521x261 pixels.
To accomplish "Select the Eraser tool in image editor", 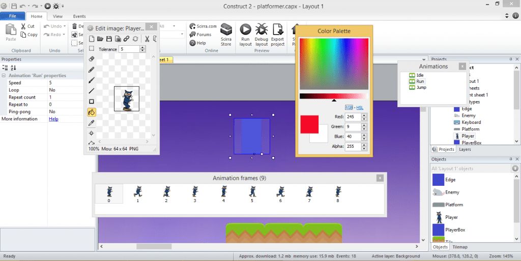I will point(92,59).
